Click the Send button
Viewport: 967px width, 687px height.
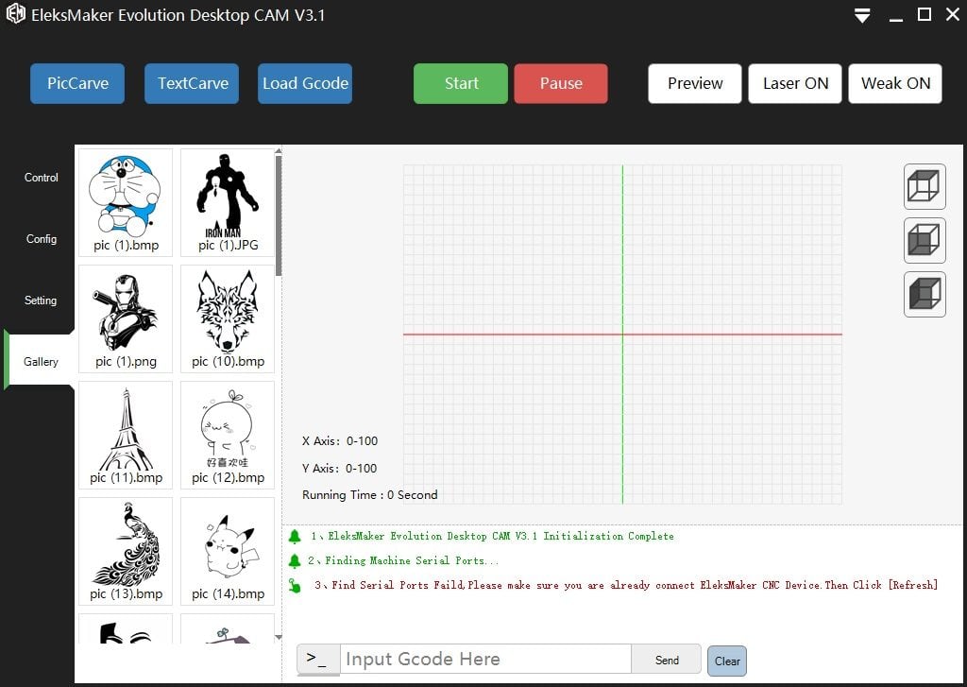click(x=667, y=660)
